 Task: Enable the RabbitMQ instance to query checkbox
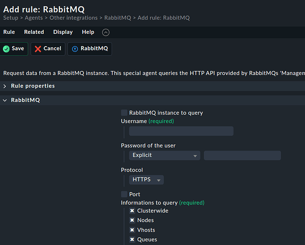coord(124,113)
